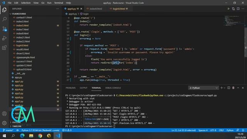
Task: Split the editor to the right
Action: coord(238,8)
